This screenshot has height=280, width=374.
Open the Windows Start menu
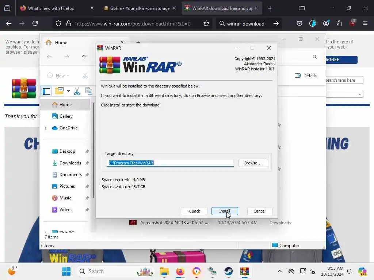(x=66, y=271)
